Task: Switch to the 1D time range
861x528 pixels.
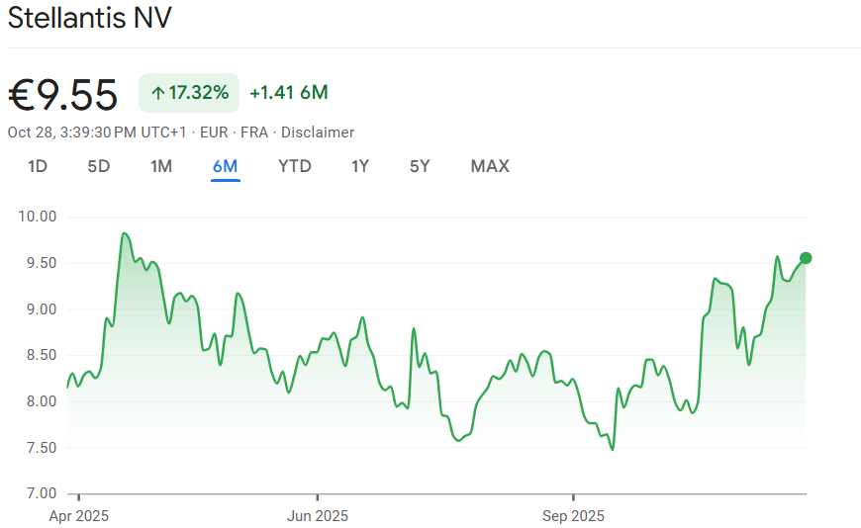Action: point(38,166)
